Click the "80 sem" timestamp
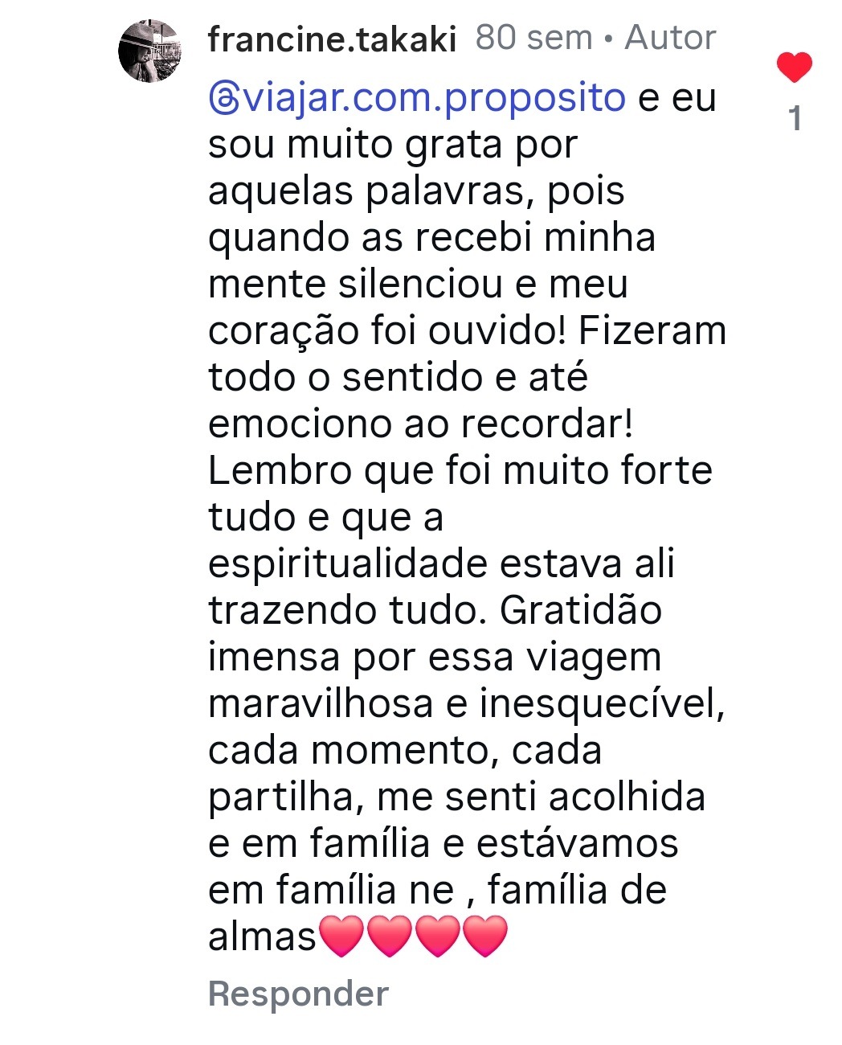 point(533,38)
